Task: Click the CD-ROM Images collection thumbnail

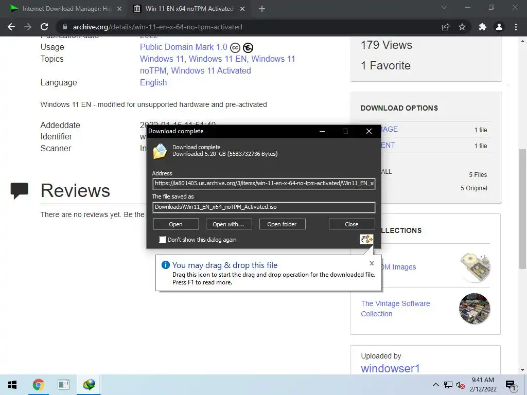Action: tap(475, 267)
